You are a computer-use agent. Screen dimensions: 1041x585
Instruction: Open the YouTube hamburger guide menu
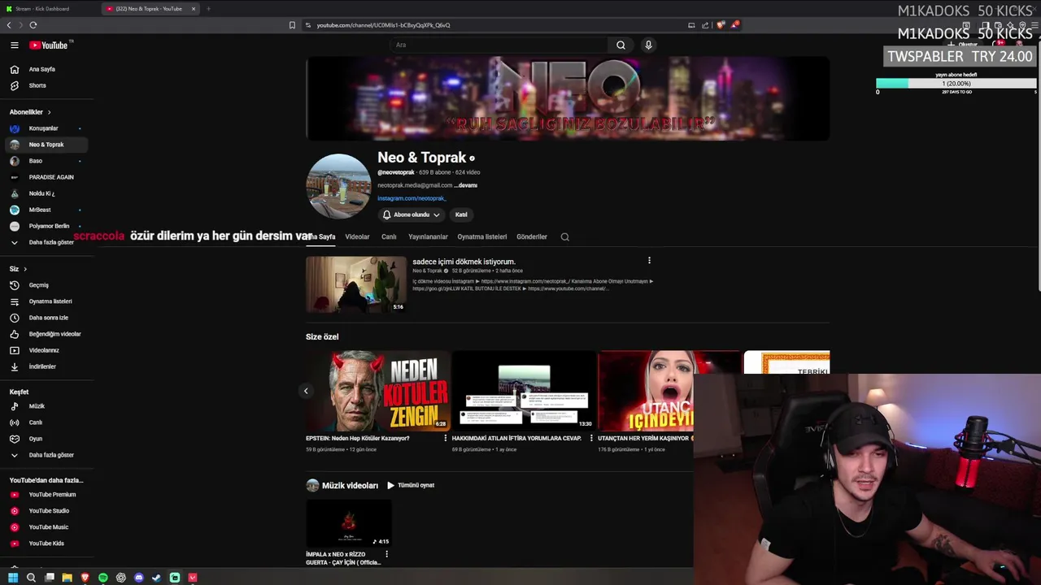(14, 45)
